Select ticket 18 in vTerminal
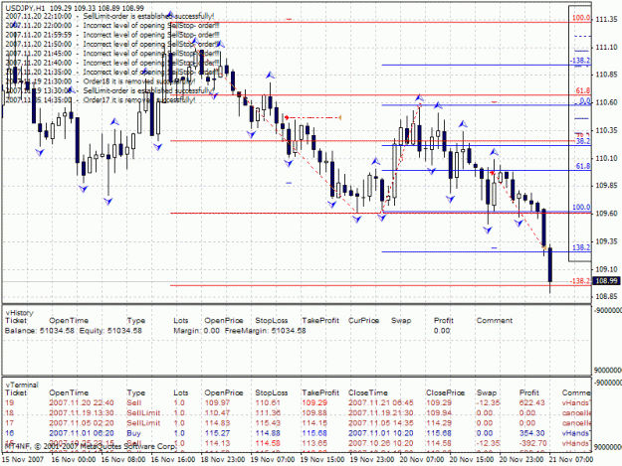The width and height of the screenshot is (622, 466). tap(10, 413)
